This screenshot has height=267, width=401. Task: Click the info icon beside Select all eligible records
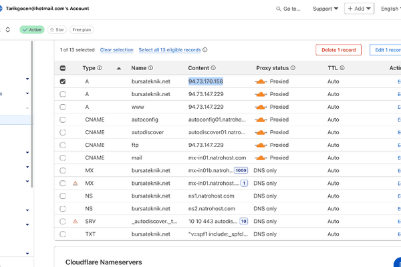[205, 50]
